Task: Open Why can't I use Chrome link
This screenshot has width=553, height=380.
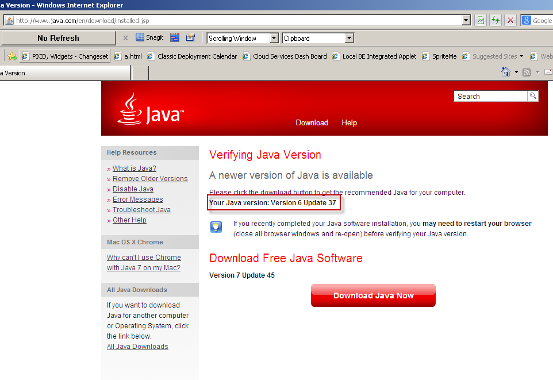Action: (144, 263)
